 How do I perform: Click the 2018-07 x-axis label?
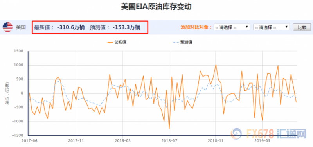[169, 140]
